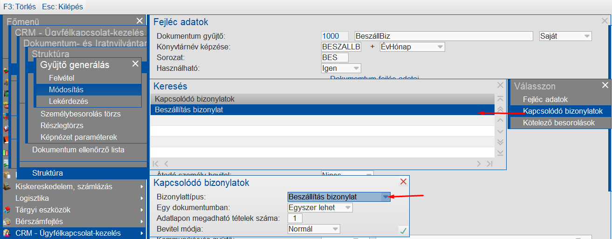Select Módosítás in Gyűjtő generálás

pos(89,89)
